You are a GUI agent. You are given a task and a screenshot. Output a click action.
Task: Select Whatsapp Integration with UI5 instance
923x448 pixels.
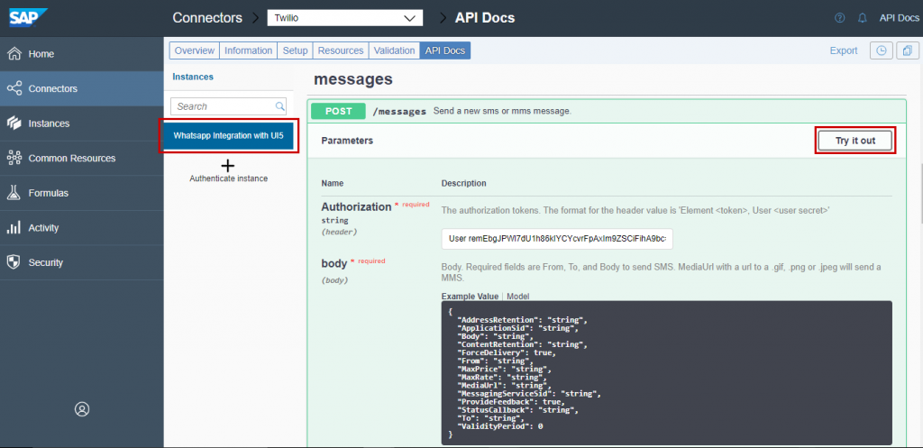228,135
